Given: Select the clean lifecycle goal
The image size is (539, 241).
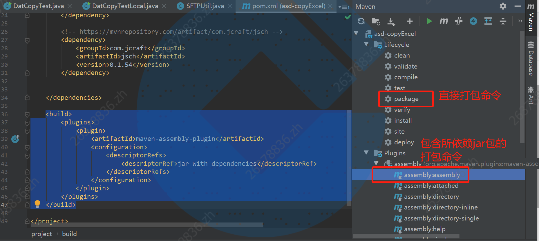Looking at the screenshot, I should coord(402,55).
